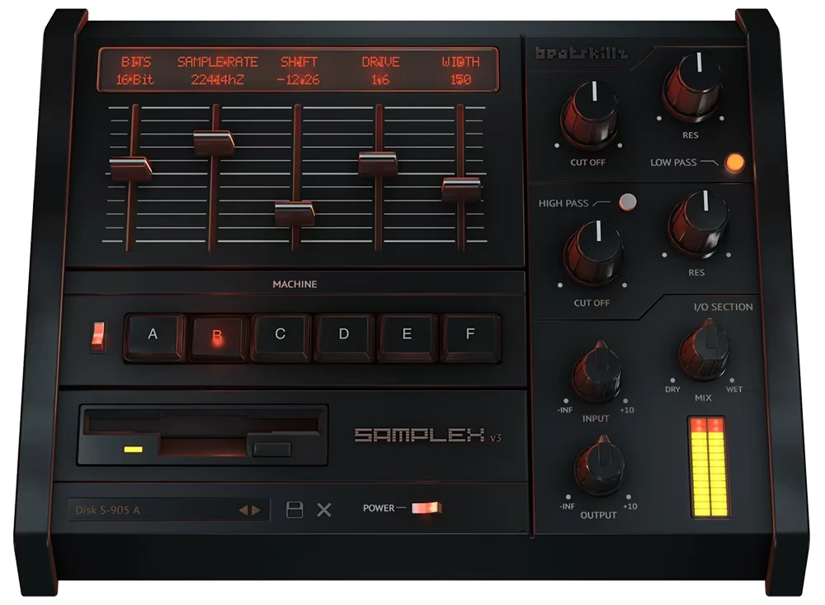Click the SAMPLE RATE fader handle

click(x=214, y=142)
